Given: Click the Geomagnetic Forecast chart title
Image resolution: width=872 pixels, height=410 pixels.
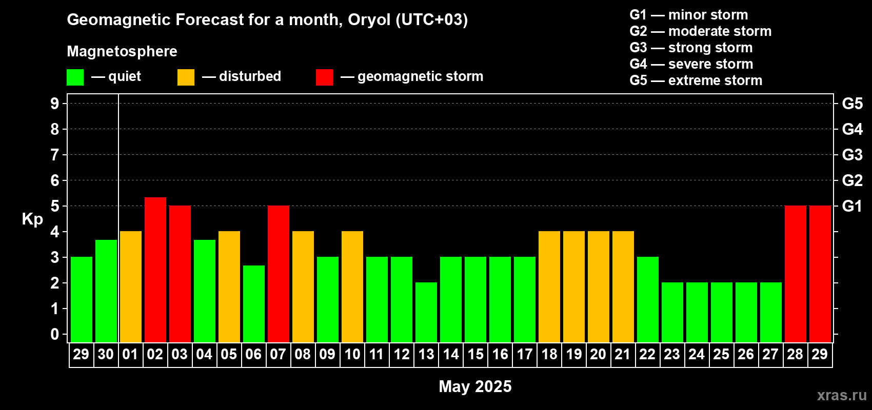Looking at the screenshot, I should pyautogui.click(x=267, y=20).
